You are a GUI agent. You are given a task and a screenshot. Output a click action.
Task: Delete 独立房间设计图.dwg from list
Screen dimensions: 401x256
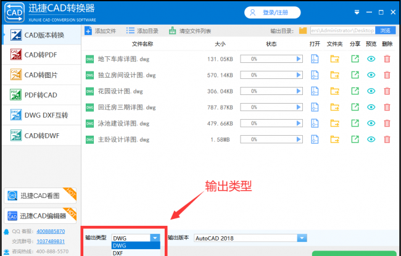tap(387, 75)
